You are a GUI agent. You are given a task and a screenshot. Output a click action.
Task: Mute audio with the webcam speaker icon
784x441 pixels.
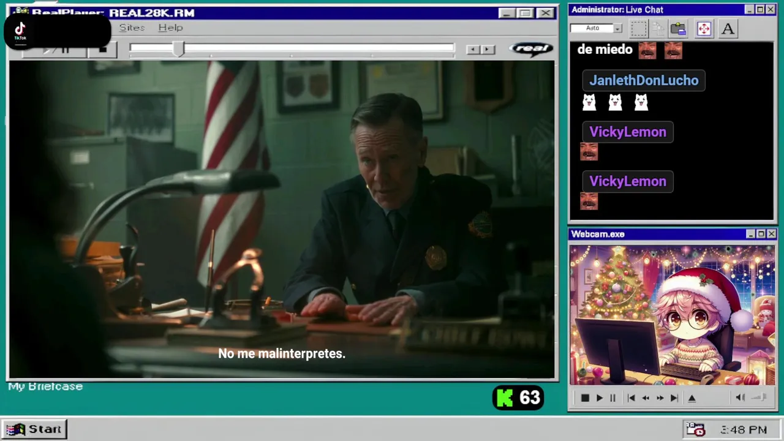740,398
